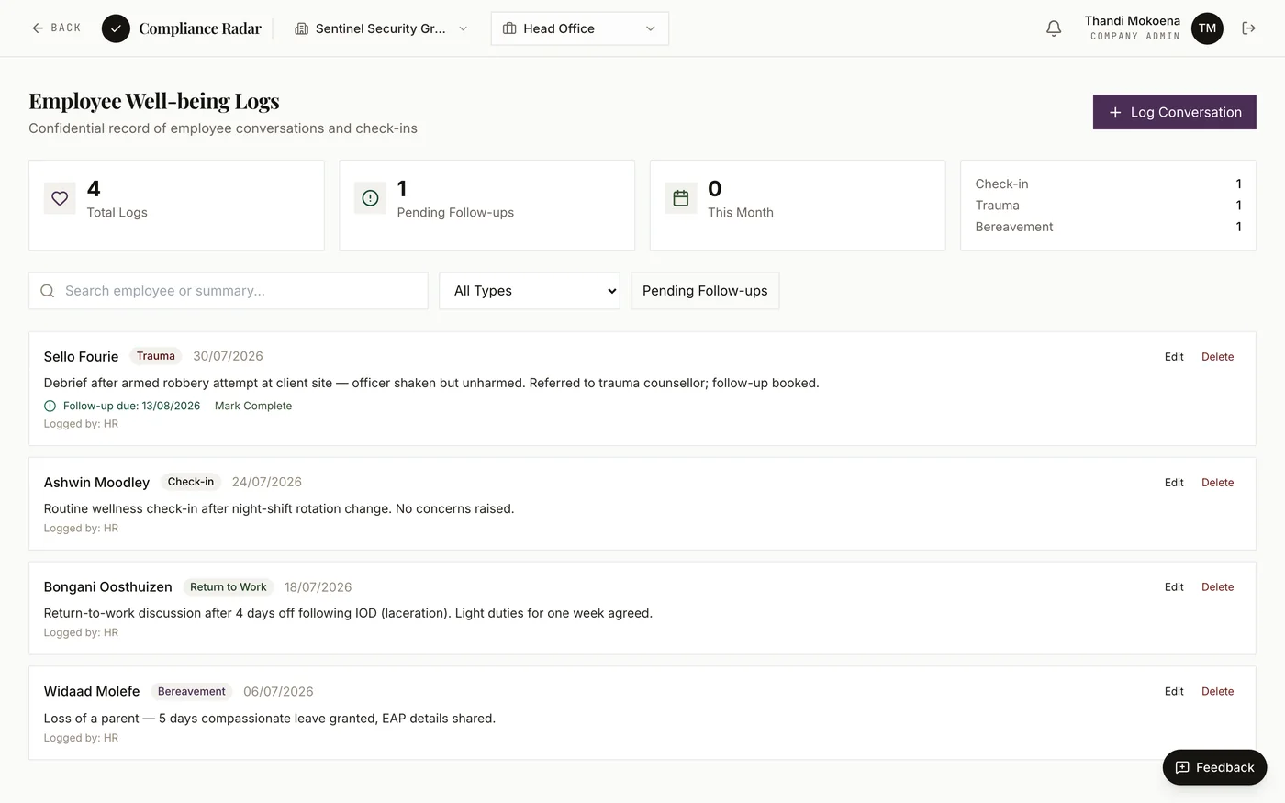Click the Bereavement tag on Widaad Molefe
1285x803 pixels.
pos(192,692)
